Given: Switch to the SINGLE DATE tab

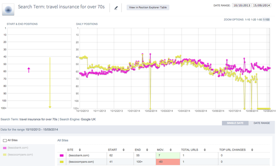Looking at the screenshot, I should click(235, 123).
